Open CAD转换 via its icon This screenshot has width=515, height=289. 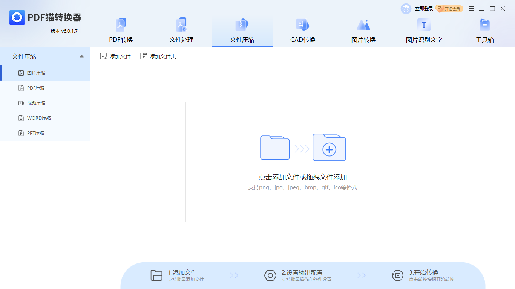pyautogui.click(x=303, y=24)
